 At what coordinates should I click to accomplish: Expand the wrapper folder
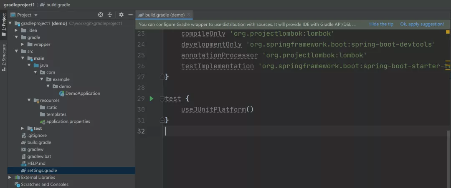[23, 45]
